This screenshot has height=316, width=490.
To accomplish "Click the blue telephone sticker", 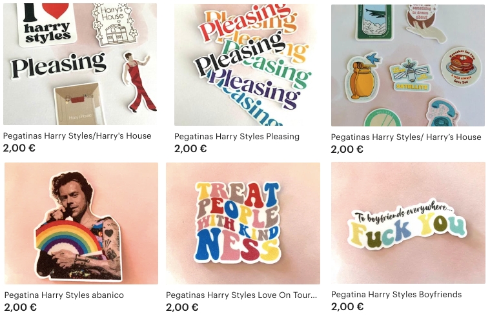I will click(x=444, y=113).
